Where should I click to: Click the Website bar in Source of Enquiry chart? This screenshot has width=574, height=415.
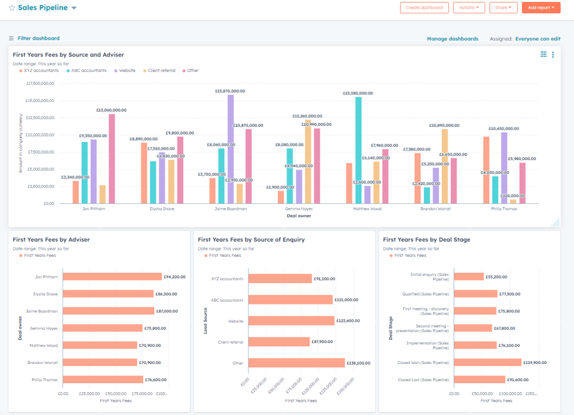[292, 321]
